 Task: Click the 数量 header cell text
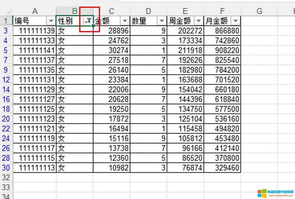pos(139,21)
